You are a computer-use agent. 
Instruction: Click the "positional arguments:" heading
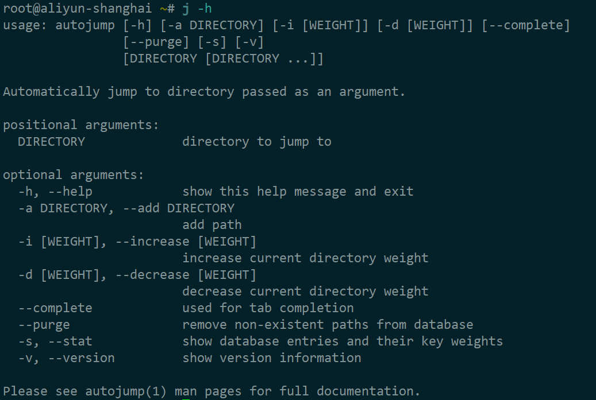pos(81,125)
